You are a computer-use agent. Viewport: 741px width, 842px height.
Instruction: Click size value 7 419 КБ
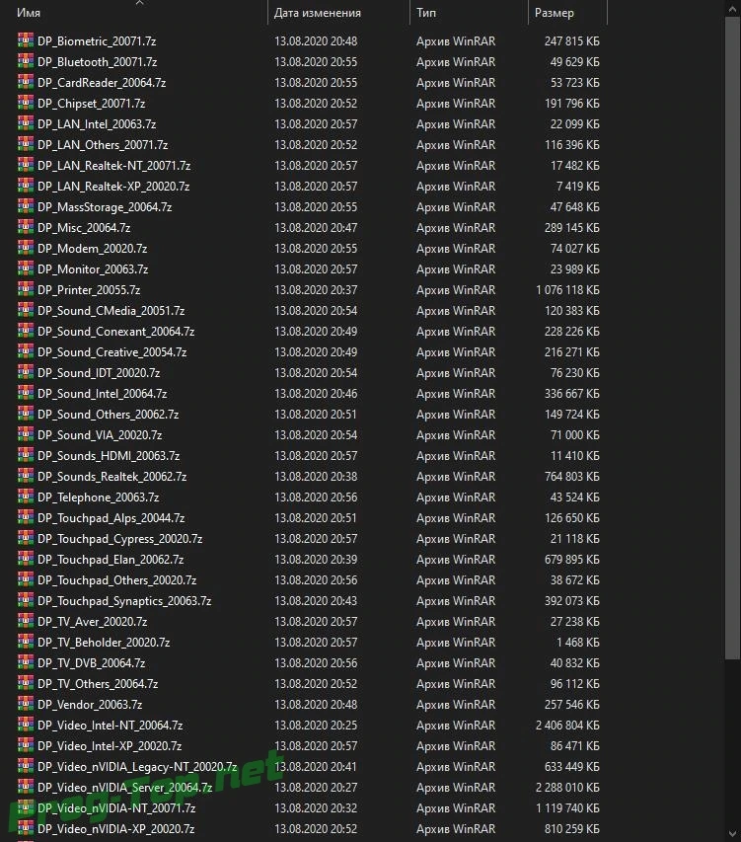point(578,187)
